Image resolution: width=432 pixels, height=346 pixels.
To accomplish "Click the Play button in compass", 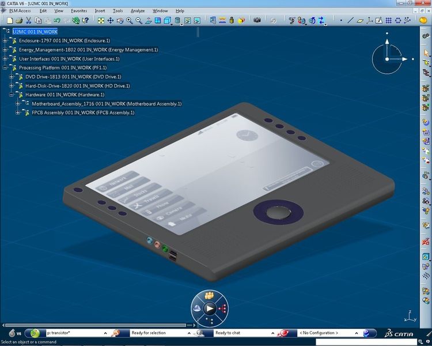I will coord(210,308).
